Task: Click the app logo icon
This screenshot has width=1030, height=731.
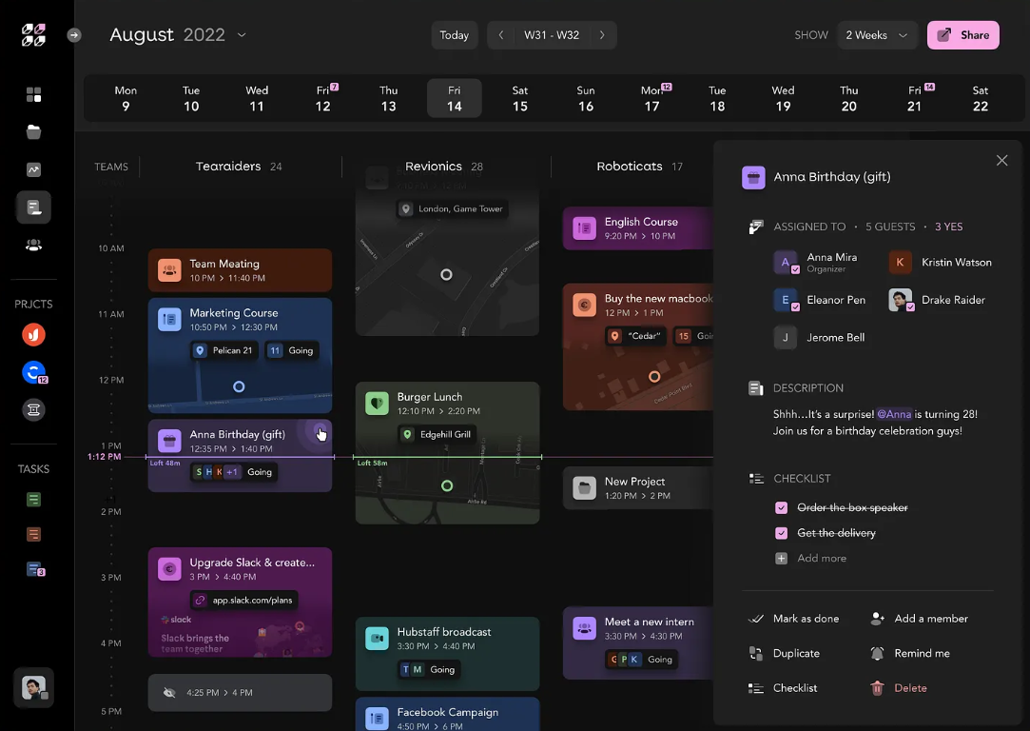Action: pos(33,35)
